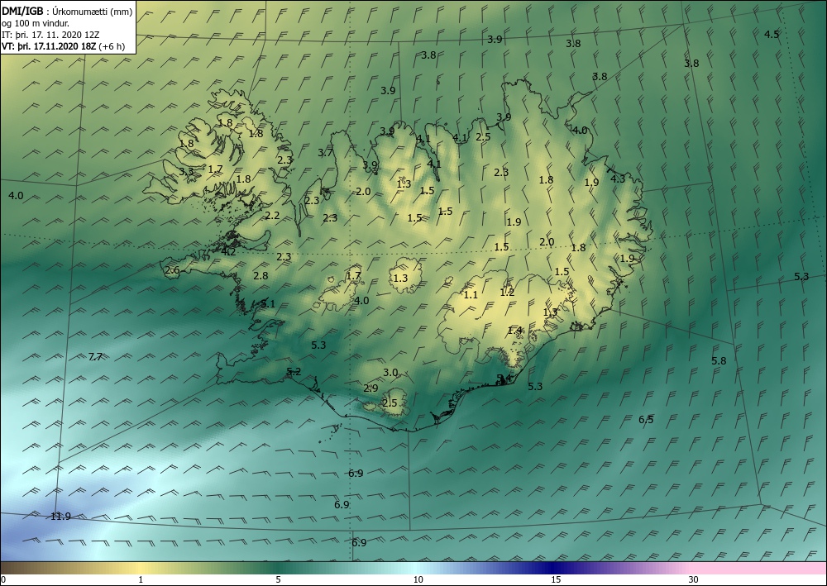The width and height of the screenshot is (827, 586).
Task: Click the title text 'DMI/IGB : Úrkomumætti (mm)'
Action: pos(67,11)
